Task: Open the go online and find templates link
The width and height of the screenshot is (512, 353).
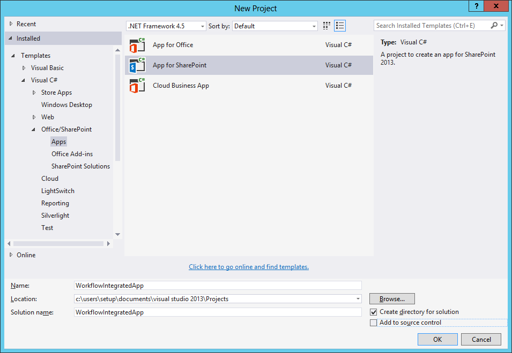Action: point(249,267)
